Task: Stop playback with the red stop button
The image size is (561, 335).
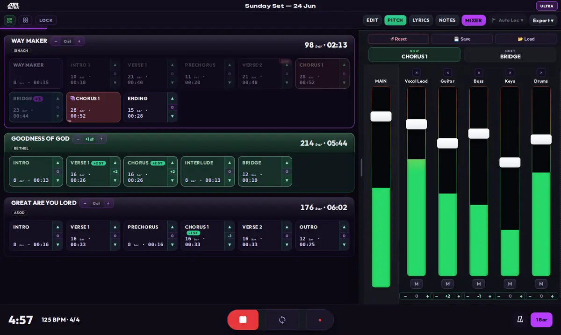Action: point(243,320)
